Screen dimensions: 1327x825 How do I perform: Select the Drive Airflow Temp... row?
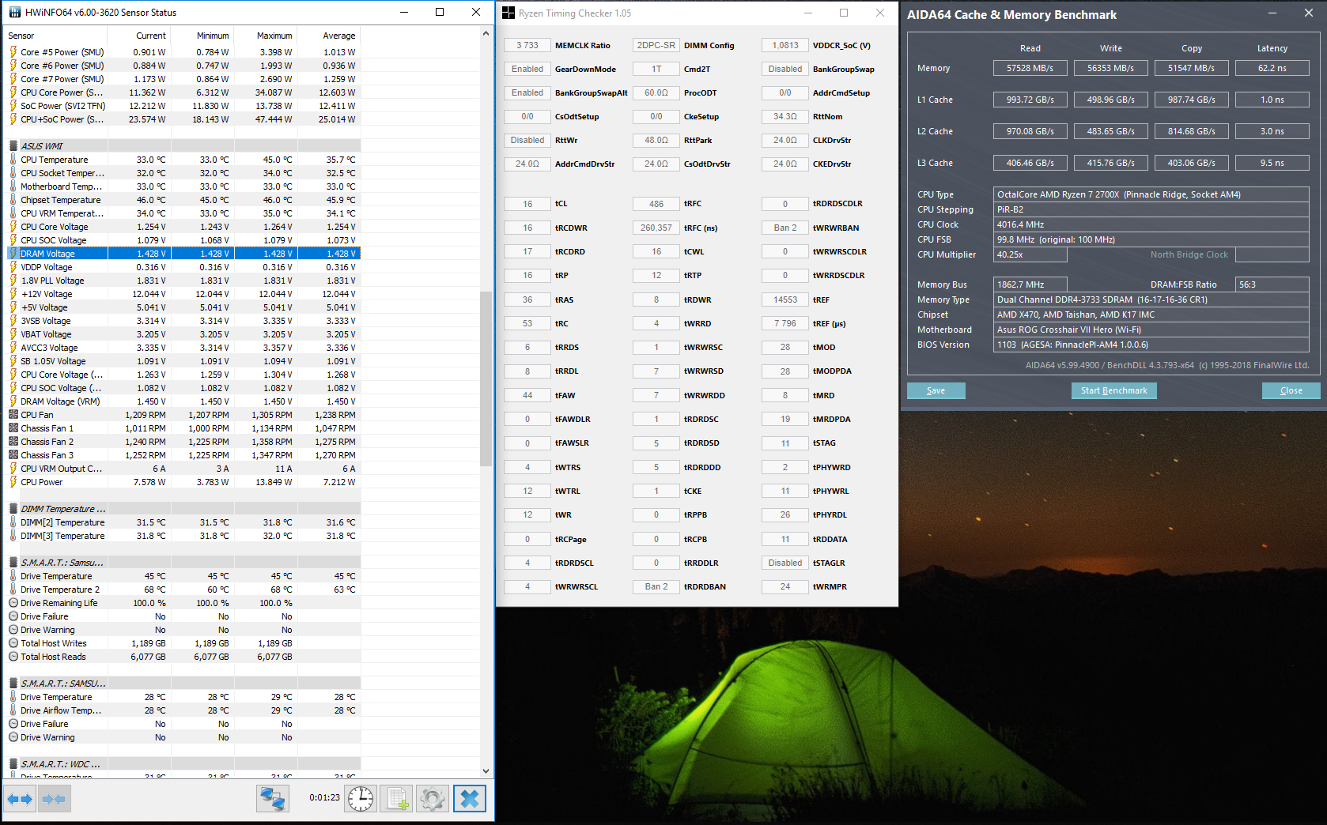[x=183, y=710]
